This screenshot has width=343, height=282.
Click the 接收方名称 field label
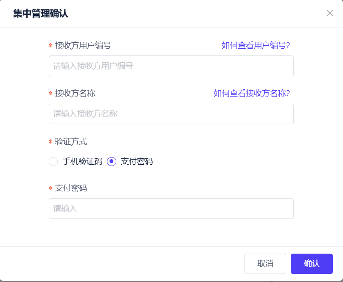tap(75, 94)
